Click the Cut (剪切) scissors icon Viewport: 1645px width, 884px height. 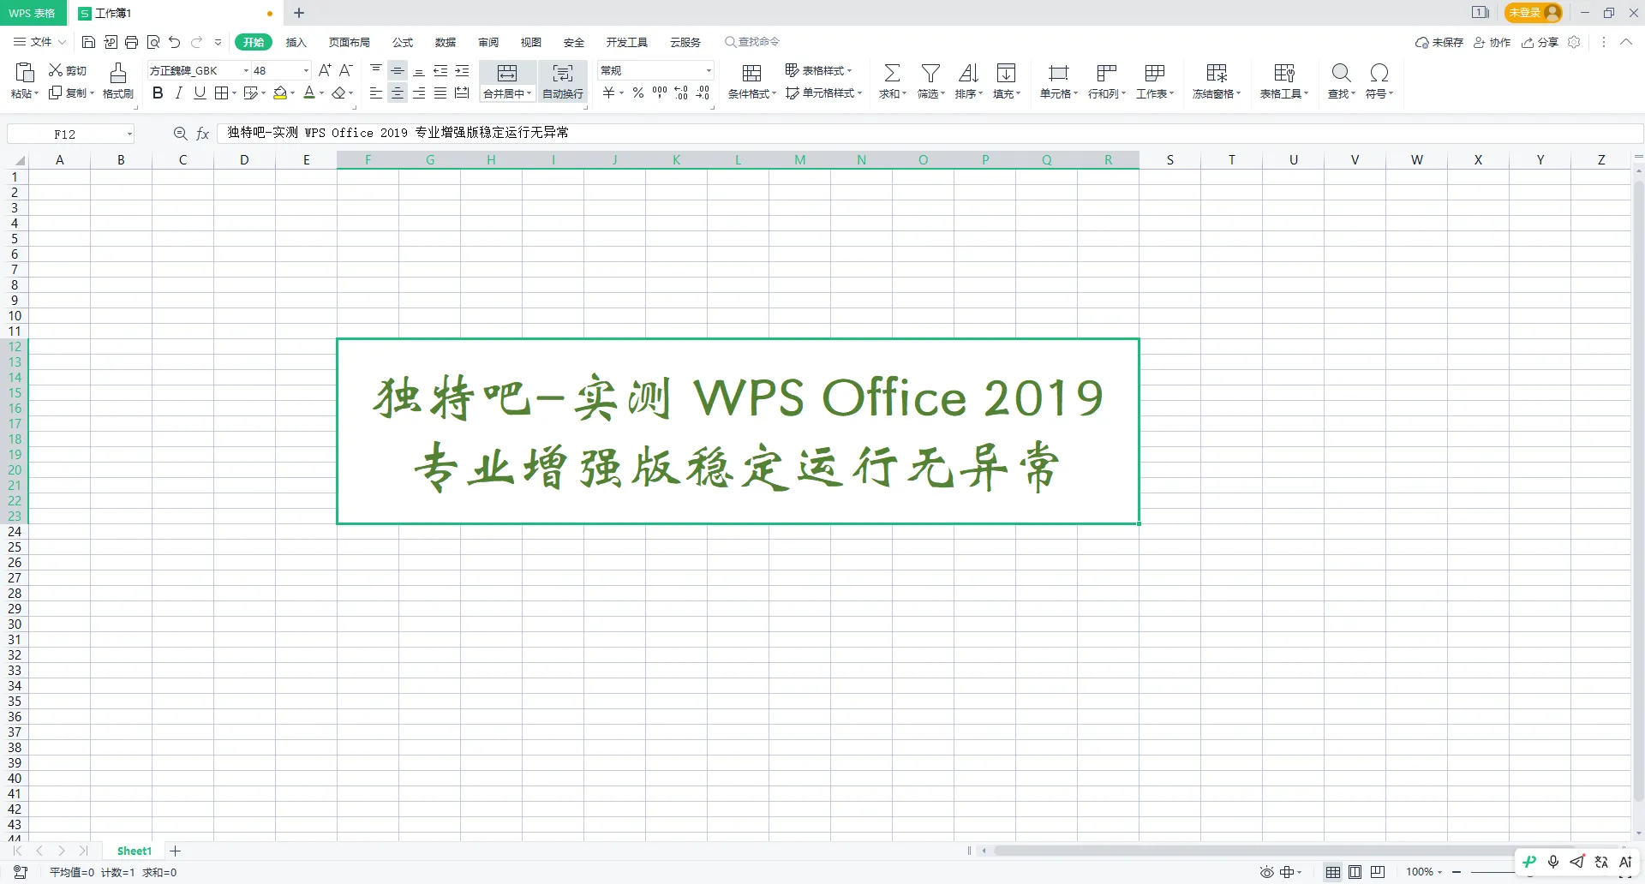tap(56, 70)
